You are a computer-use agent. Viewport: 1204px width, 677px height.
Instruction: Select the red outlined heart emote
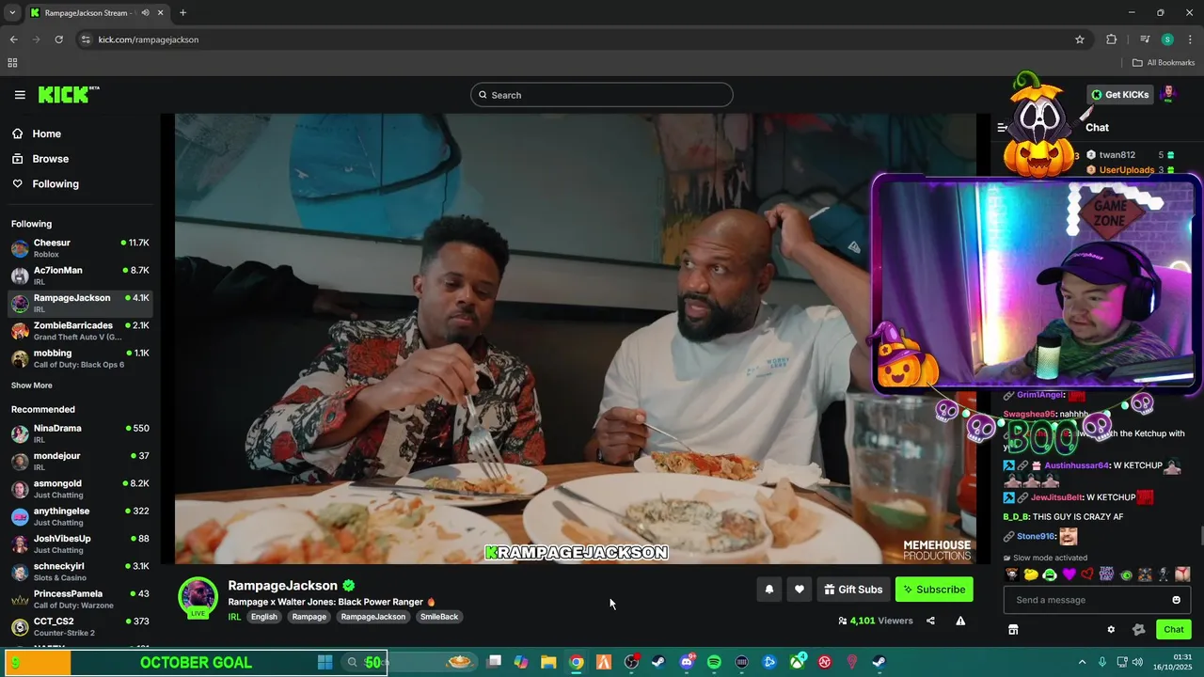1087,575
